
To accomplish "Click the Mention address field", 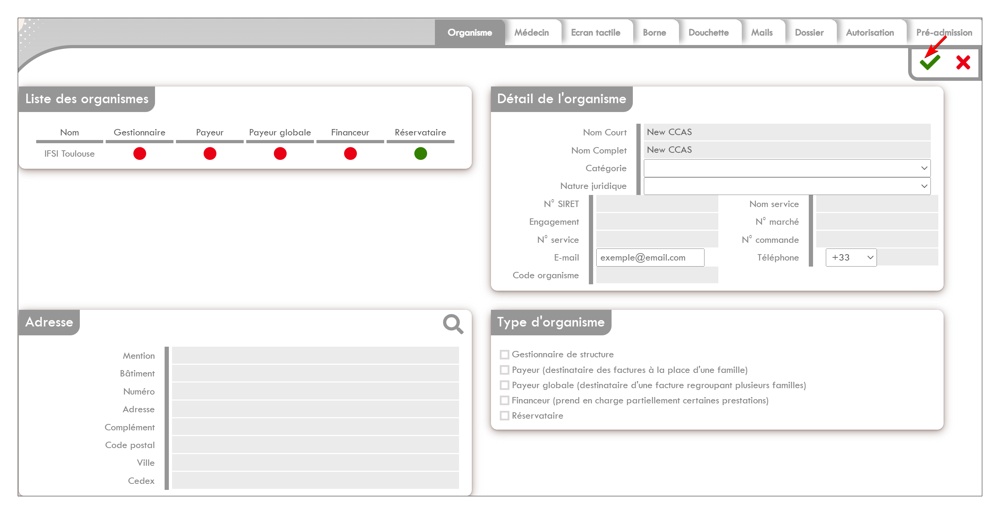I will click(315, 356).
